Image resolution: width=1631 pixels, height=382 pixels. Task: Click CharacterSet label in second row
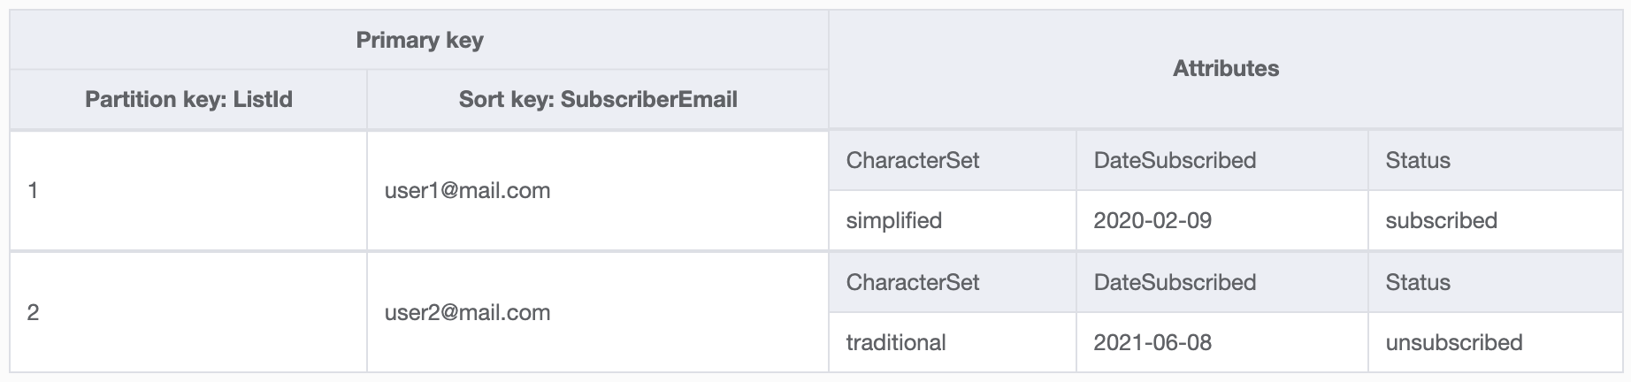(x=913, y=283)
